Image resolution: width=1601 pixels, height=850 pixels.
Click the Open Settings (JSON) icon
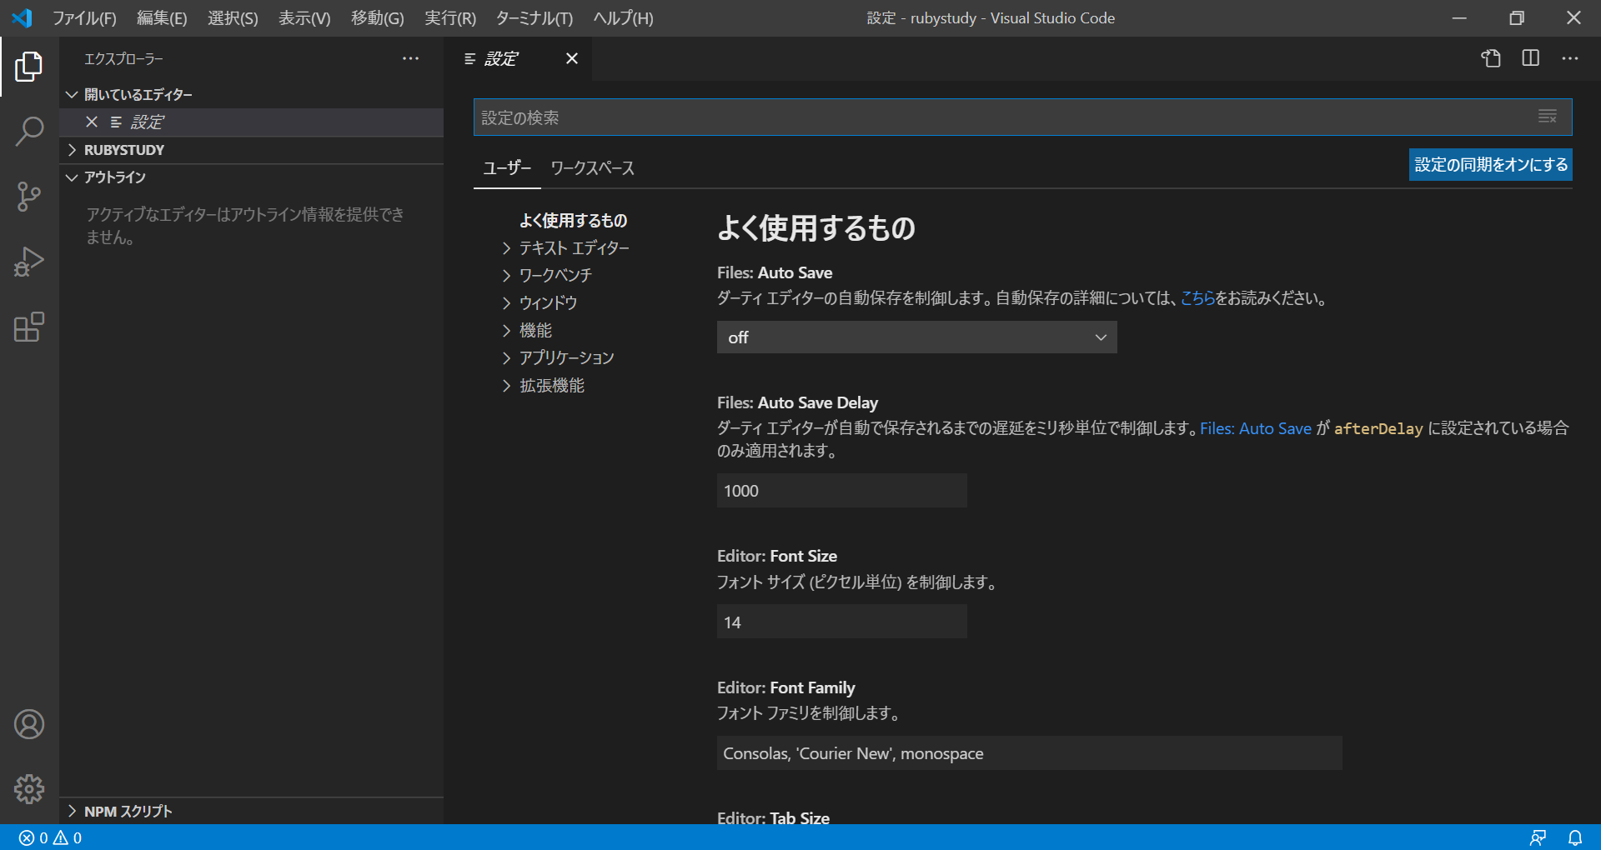point(1491,58)
